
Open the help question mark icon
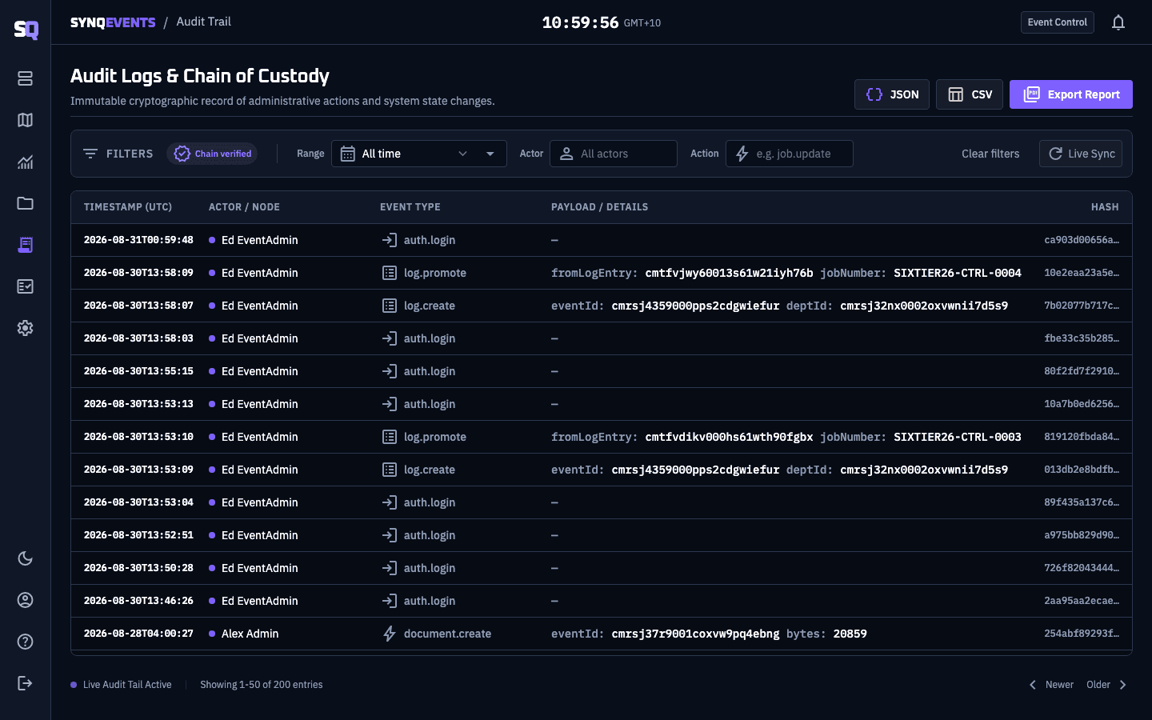click(25, 642)
